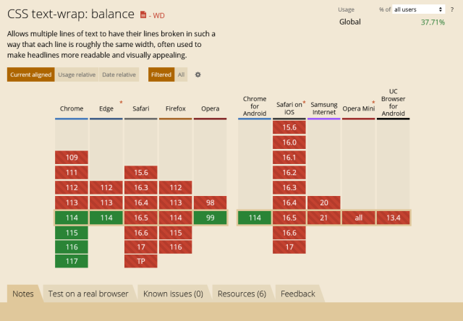Click Chrome 115 version cell
This screenshot has width=463, height=321.
72,233
